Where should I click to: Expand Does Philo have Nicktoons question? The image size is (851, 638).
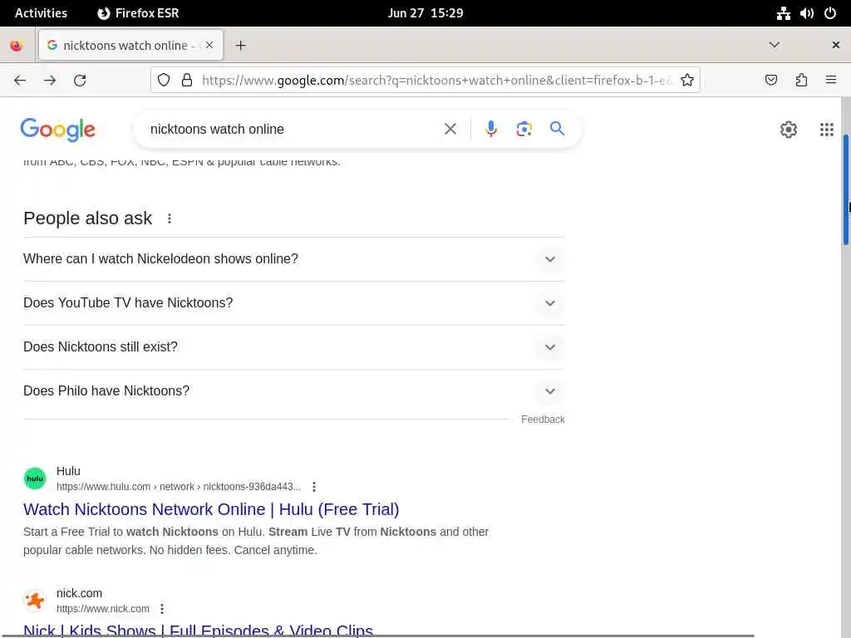click(293, 390)
